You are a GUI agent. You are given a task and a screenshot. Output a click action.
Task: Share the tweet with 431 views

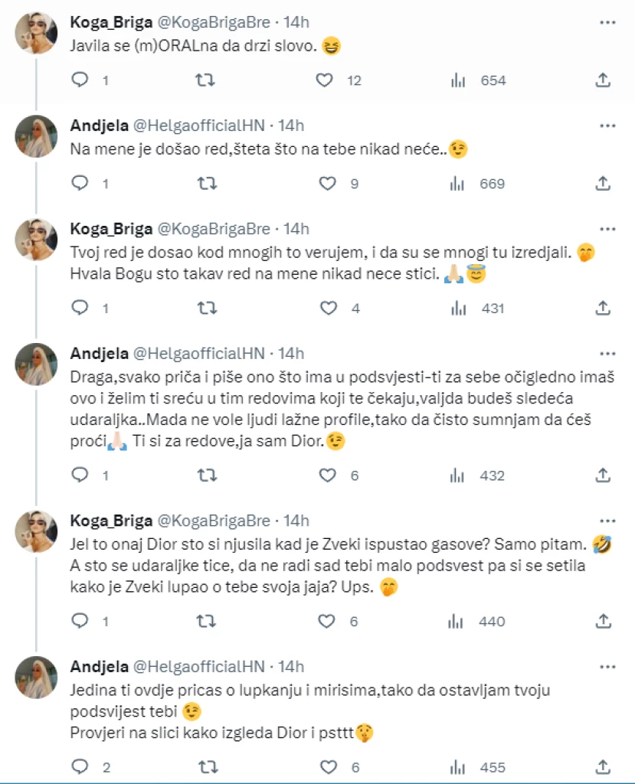(x=602, y=308)
